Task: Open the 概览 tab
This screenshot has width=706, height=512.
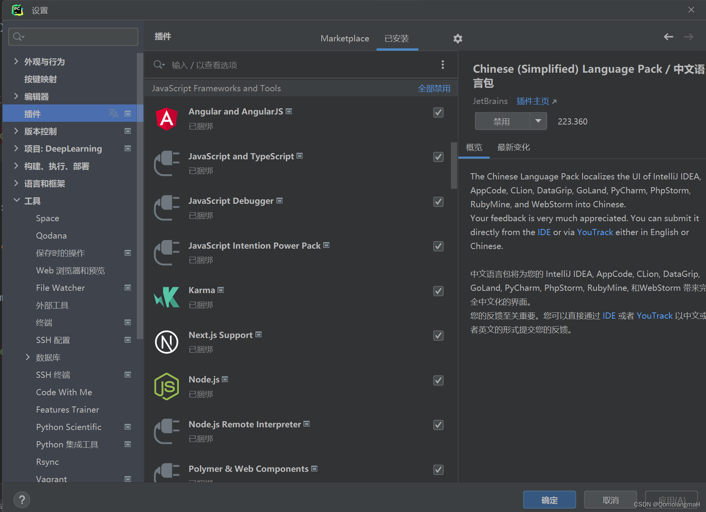Action: [x=474, y=147]
